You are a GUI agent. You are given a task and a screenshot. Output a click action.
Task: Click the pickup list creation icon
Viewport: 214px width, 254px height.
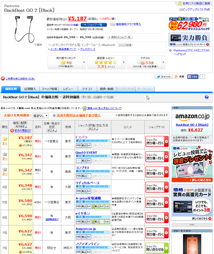tap(180, 10)
